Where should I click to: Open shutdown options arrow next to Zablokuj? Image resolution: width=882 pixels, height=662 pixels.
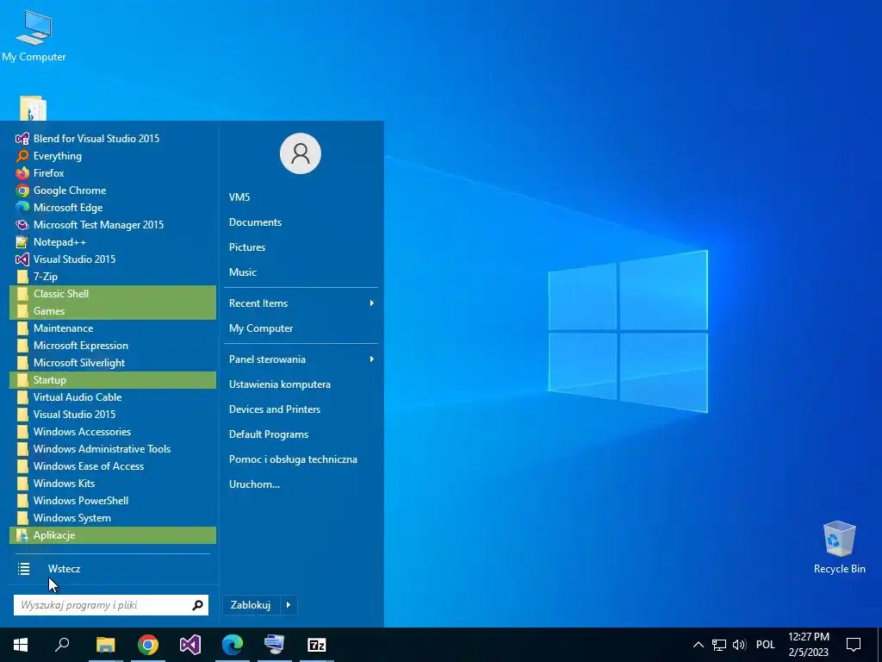[x=288, y=605]
